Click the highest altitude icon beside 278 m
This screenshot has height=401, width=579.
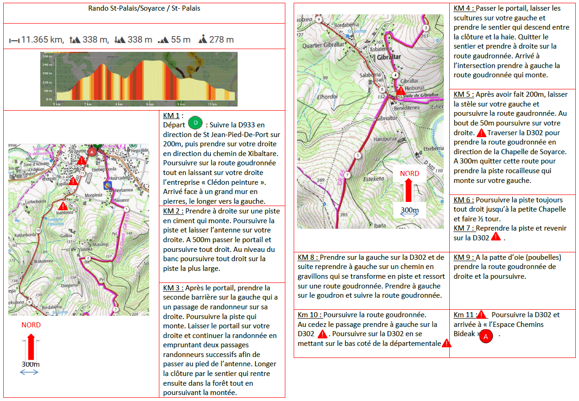pyautogui.click(x=202, y=40)
